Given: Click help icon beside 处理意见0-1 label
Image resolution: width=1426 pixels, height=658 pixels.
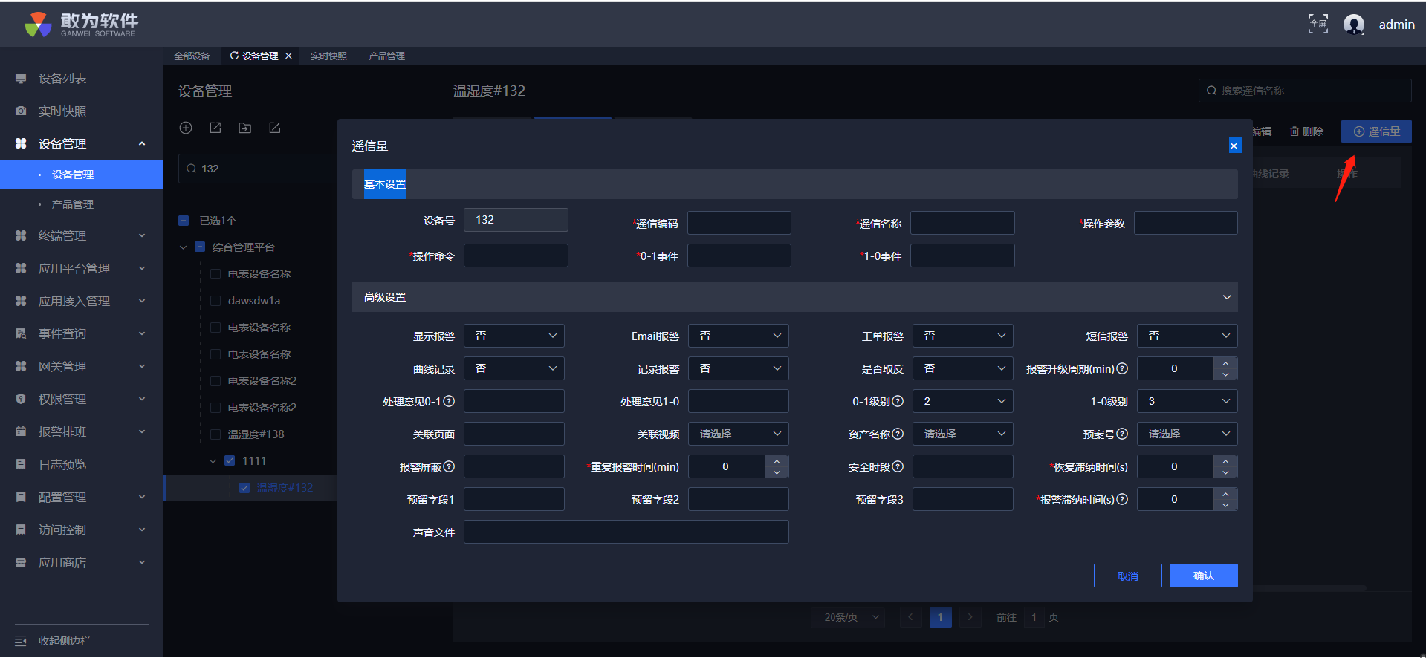Looking at the screenshot, I should click(x=449, y=401).
